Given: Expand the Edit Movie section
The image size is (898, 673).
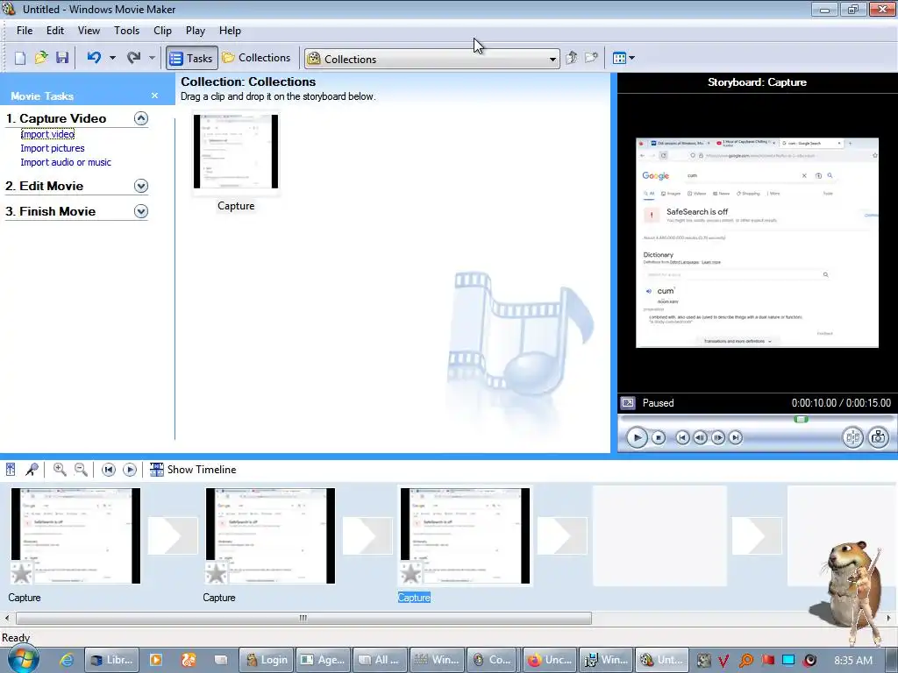Looking at the screenshot, I should [x=141, y=186].
